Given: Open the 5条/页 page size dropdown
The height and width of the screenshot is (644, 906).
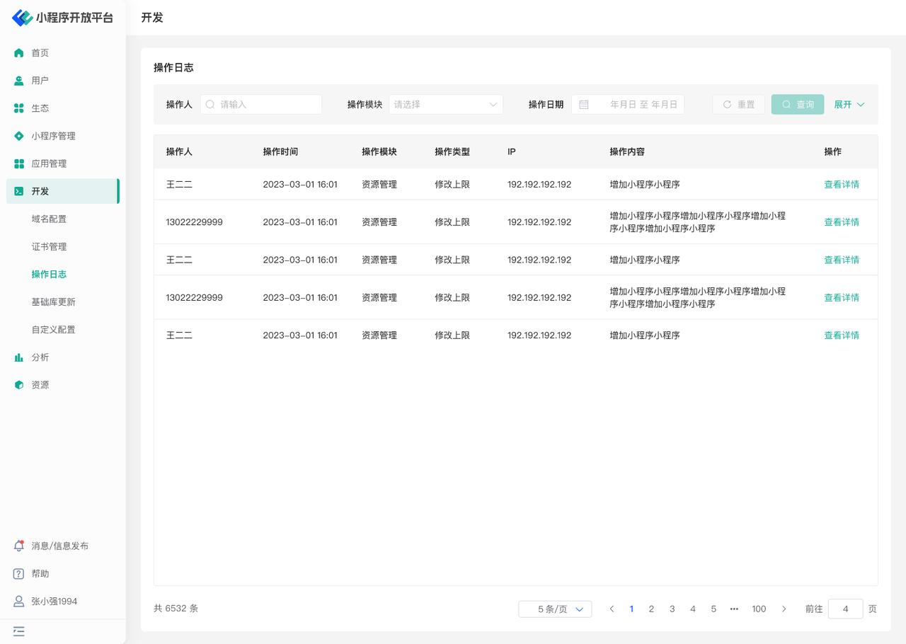Looking at the screenshot, I should (555, 609).
